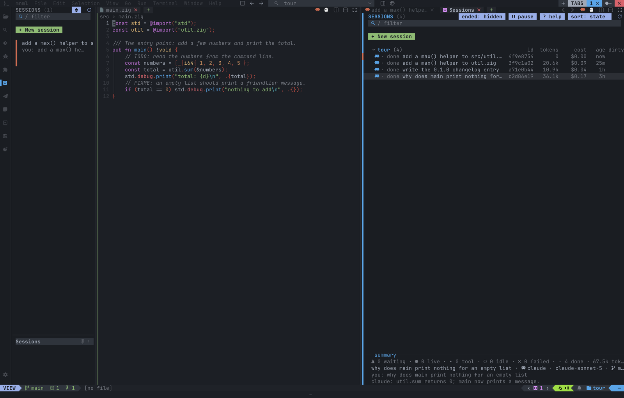Refresh the right SESSIONS (4) list
This screenshot has height=398, width=624.
coord(619,17)
